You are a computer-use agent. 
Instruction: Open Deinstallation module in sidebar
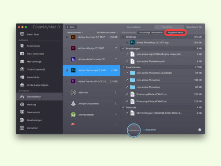coord(39,97)
